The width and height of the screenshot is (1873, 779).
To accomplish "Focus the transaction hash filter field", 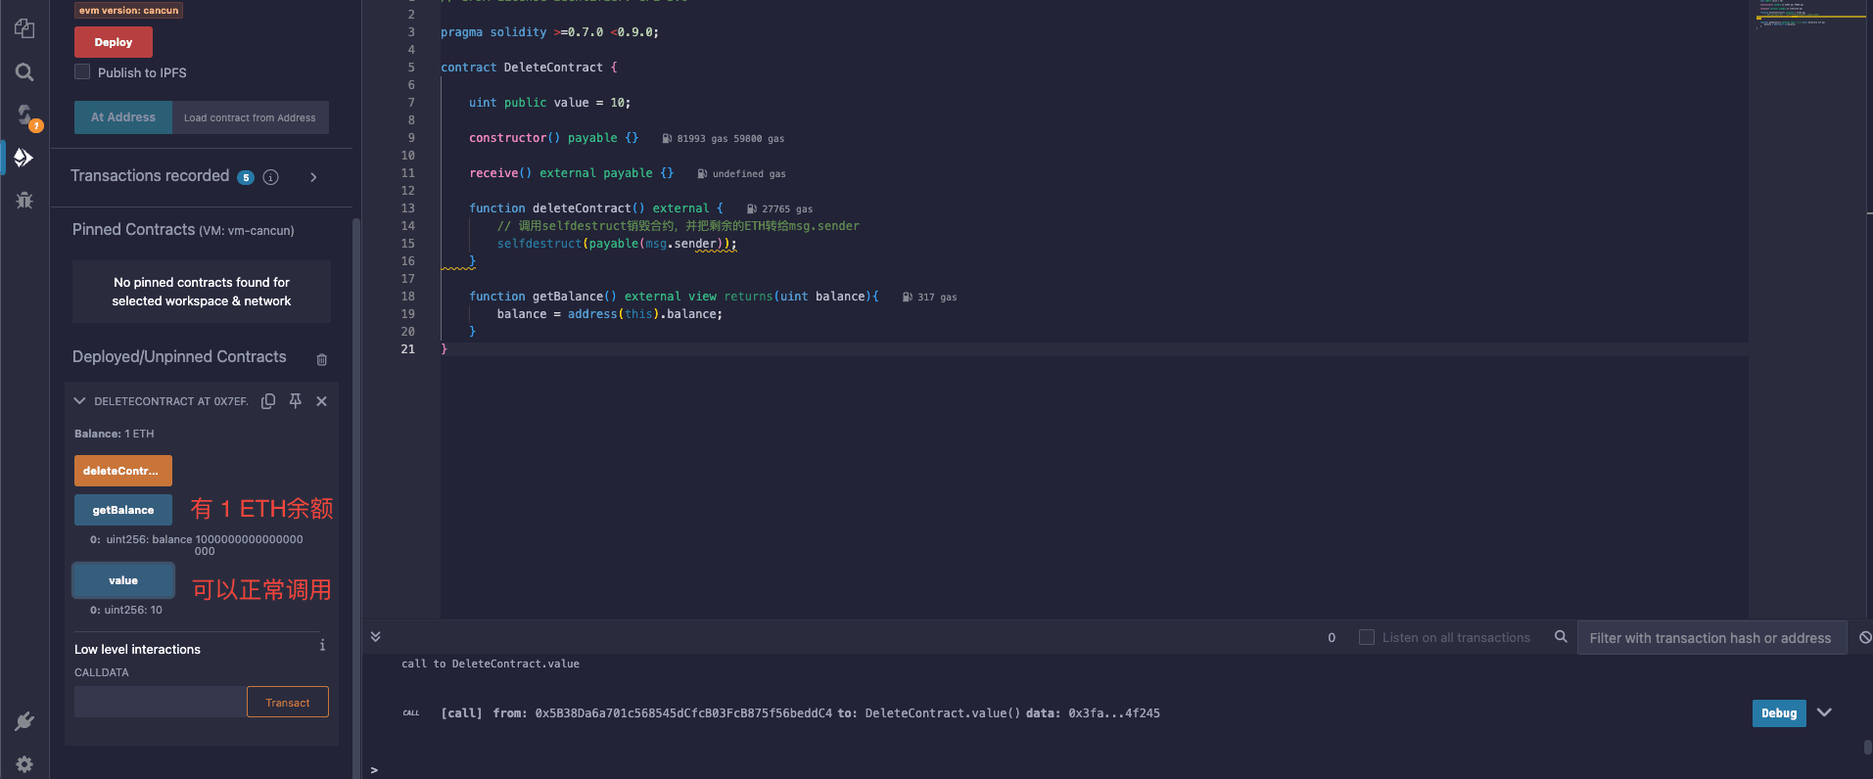I will pyautogui.click(x=1711, y=638).
